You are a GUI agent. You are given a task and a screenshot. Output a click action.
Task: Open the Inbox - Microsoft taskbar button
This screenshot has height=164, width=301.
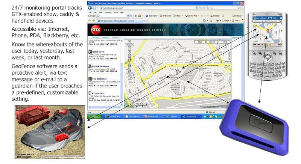click(133, 116)
